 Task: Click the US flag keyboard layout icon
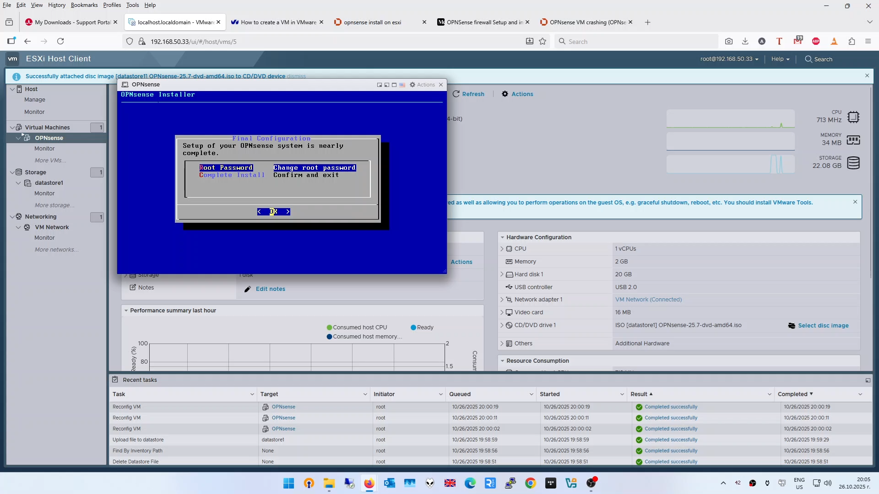tap(402, 85)
